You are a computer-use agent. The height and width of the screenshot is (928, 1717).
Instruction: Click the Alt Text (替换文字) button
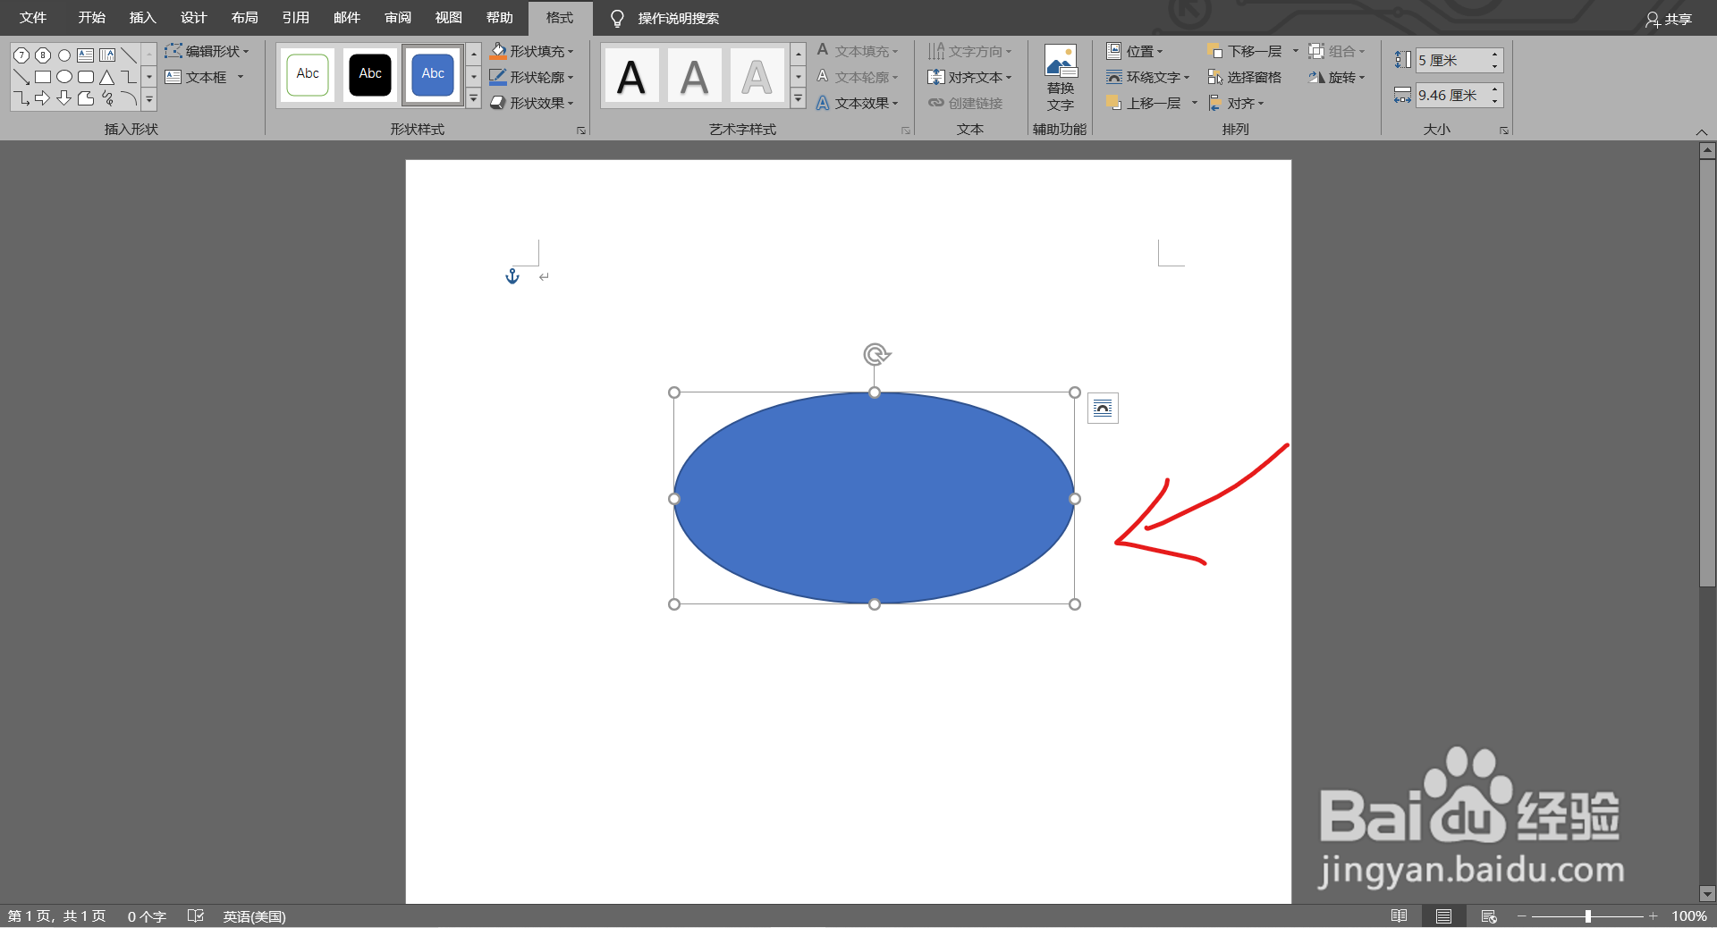[1061, 79]
